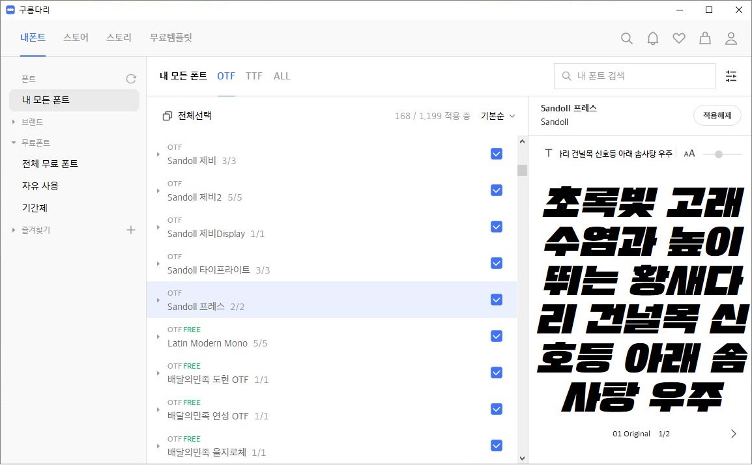The height and width of the screenshot is (465, 752).
Task: Uncheck 배달의민족 을지로체 checkbox
Action: 497,445
